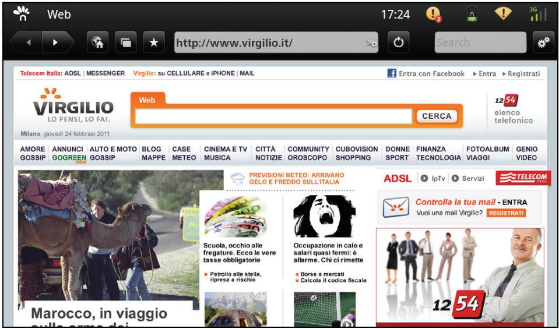Add bookmark star inside the address bar

371,43
